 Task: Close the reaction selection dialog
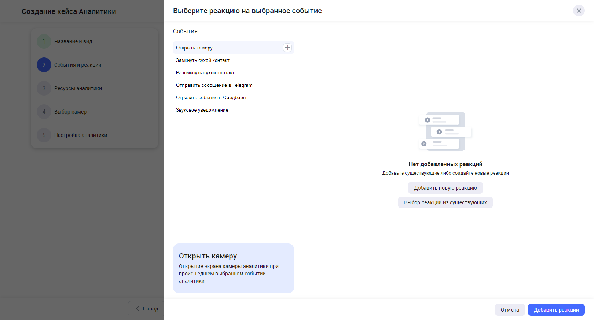579,11
